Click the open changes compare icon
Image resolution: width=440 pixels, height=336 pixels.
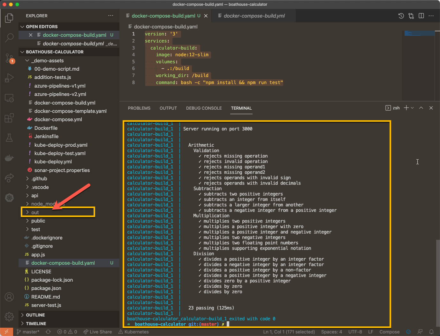411,16
